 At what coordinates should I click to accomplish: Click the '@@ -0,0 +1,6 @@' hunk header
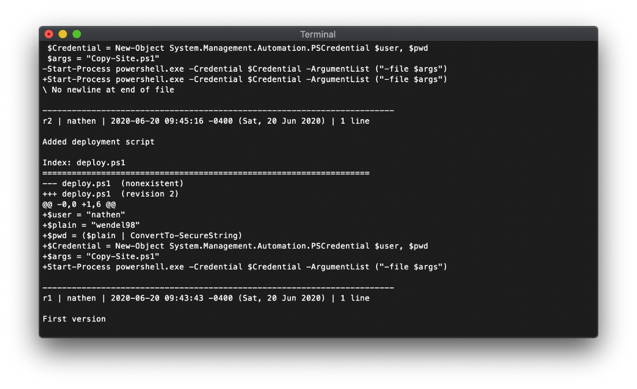click(x=79, y=204)
